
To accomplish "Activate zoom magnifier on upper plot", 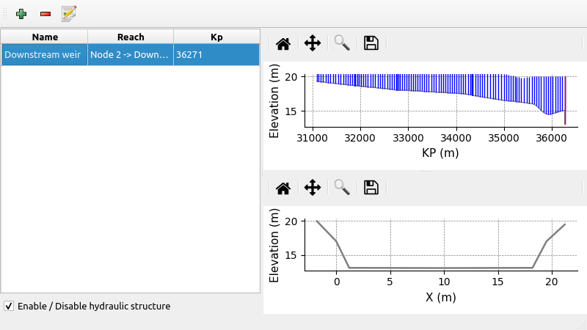I will click(x=342, y=43).
